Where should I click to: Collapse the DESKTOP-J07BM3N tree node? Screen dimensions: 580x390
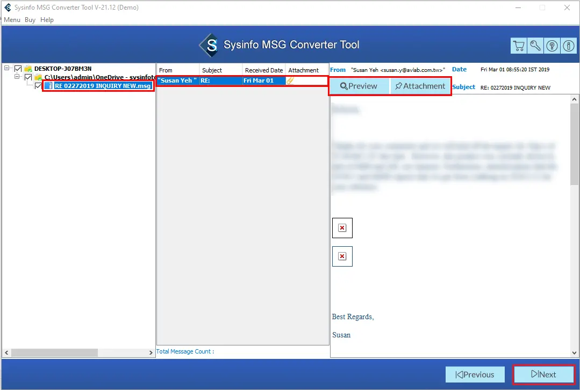[x=6, y=68]
